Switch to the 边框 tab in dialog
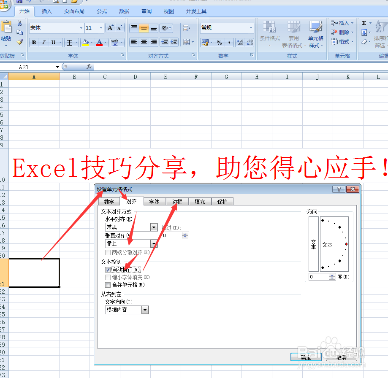The width and height of the screenshot is (388, 378). click(x=177, y=202)
